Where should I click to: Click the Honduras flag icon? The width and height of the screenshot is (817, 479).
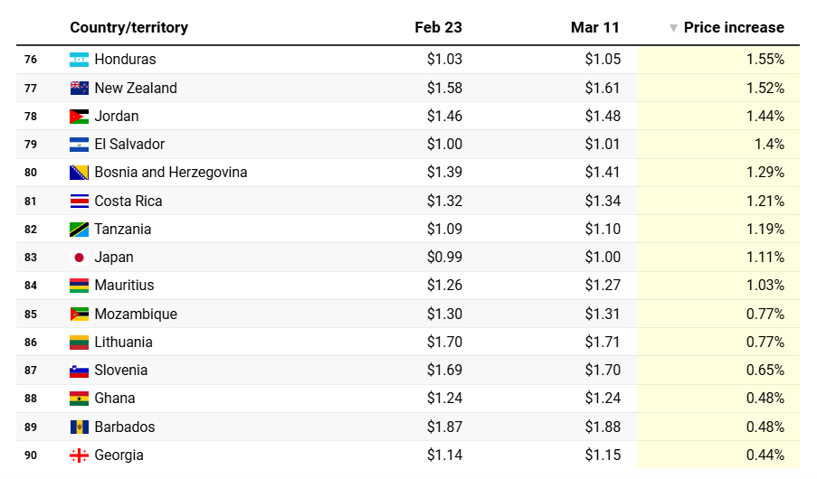(79, 60)
